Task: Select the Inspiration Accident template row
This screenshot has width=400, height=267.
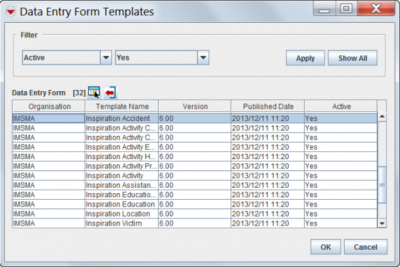Action: point(120,118)
